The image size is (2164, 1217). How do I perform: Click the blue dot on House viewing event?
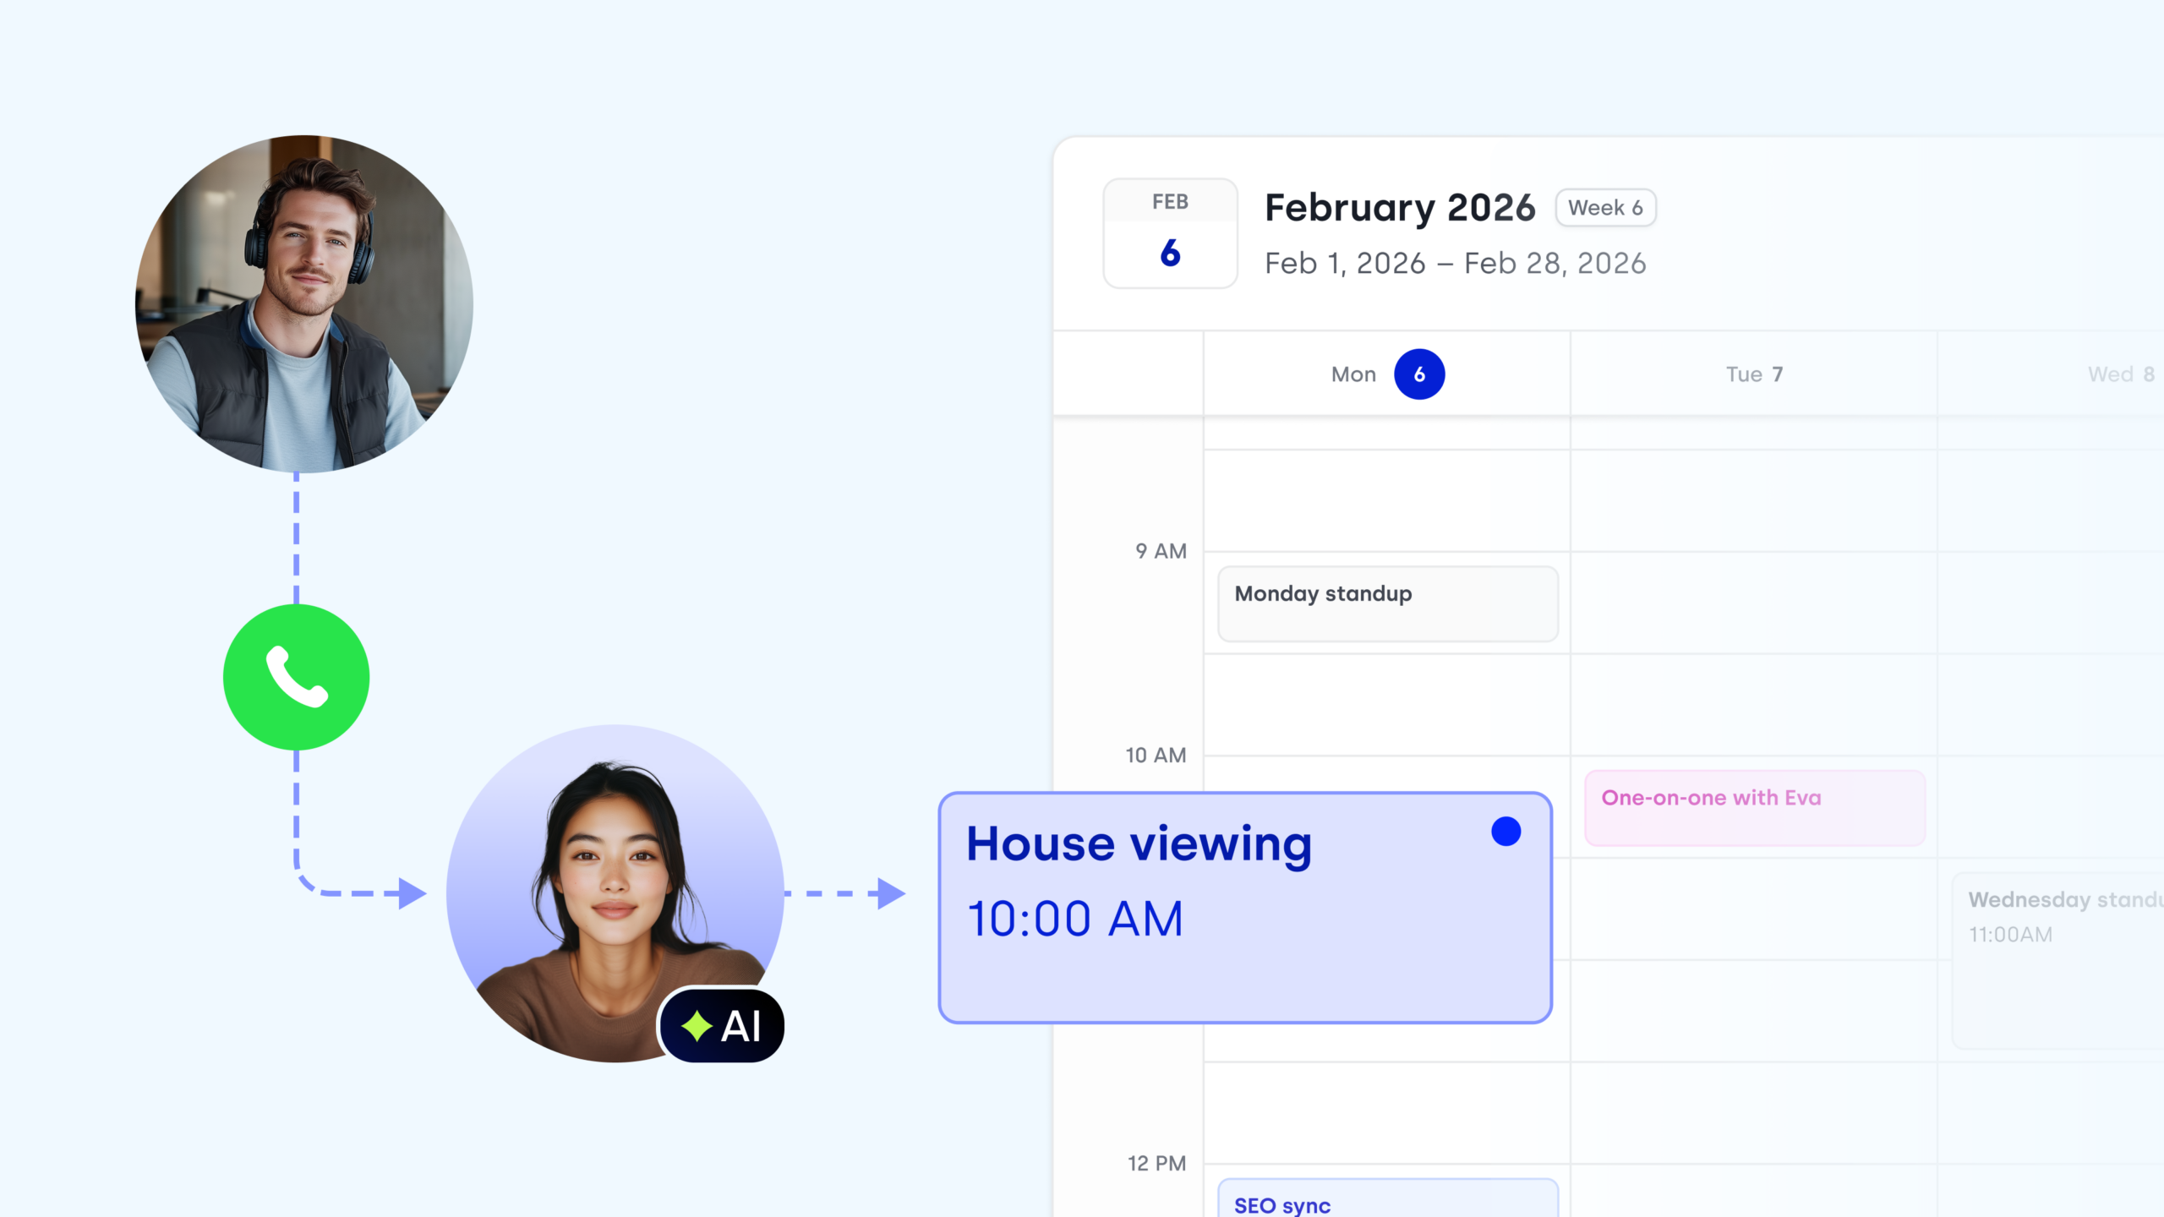coord(1506,832)
